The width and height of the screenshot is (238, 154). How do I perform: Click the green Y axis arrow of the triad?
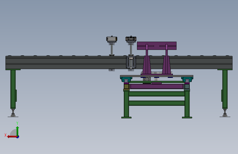click(18, 131)
